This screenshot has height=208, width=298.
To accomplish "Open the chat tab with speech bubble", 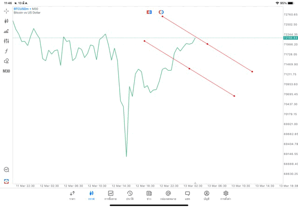I will coord(187,195).
